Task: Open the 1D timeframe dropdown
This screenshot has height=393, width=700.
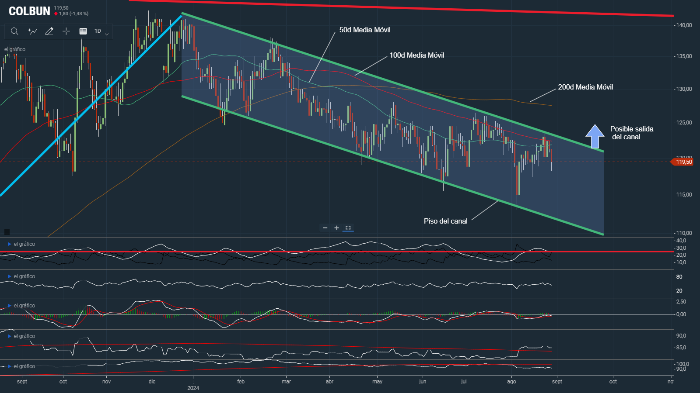Action: (x=101, y=31)
